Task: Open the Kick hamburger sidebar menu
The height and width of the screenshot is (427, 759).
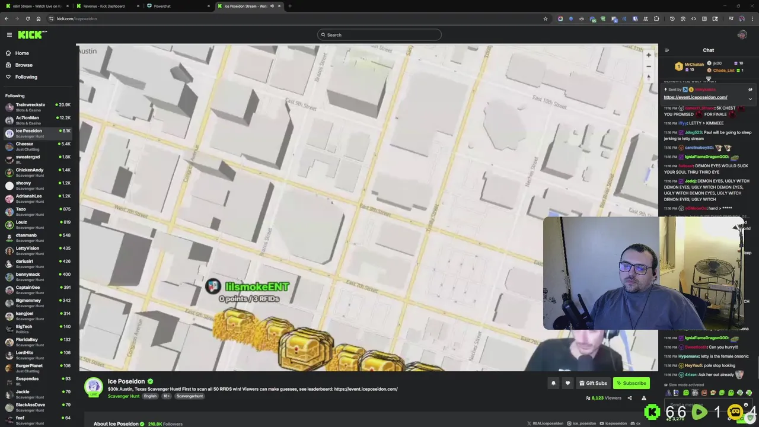Action: coord(9,35)
